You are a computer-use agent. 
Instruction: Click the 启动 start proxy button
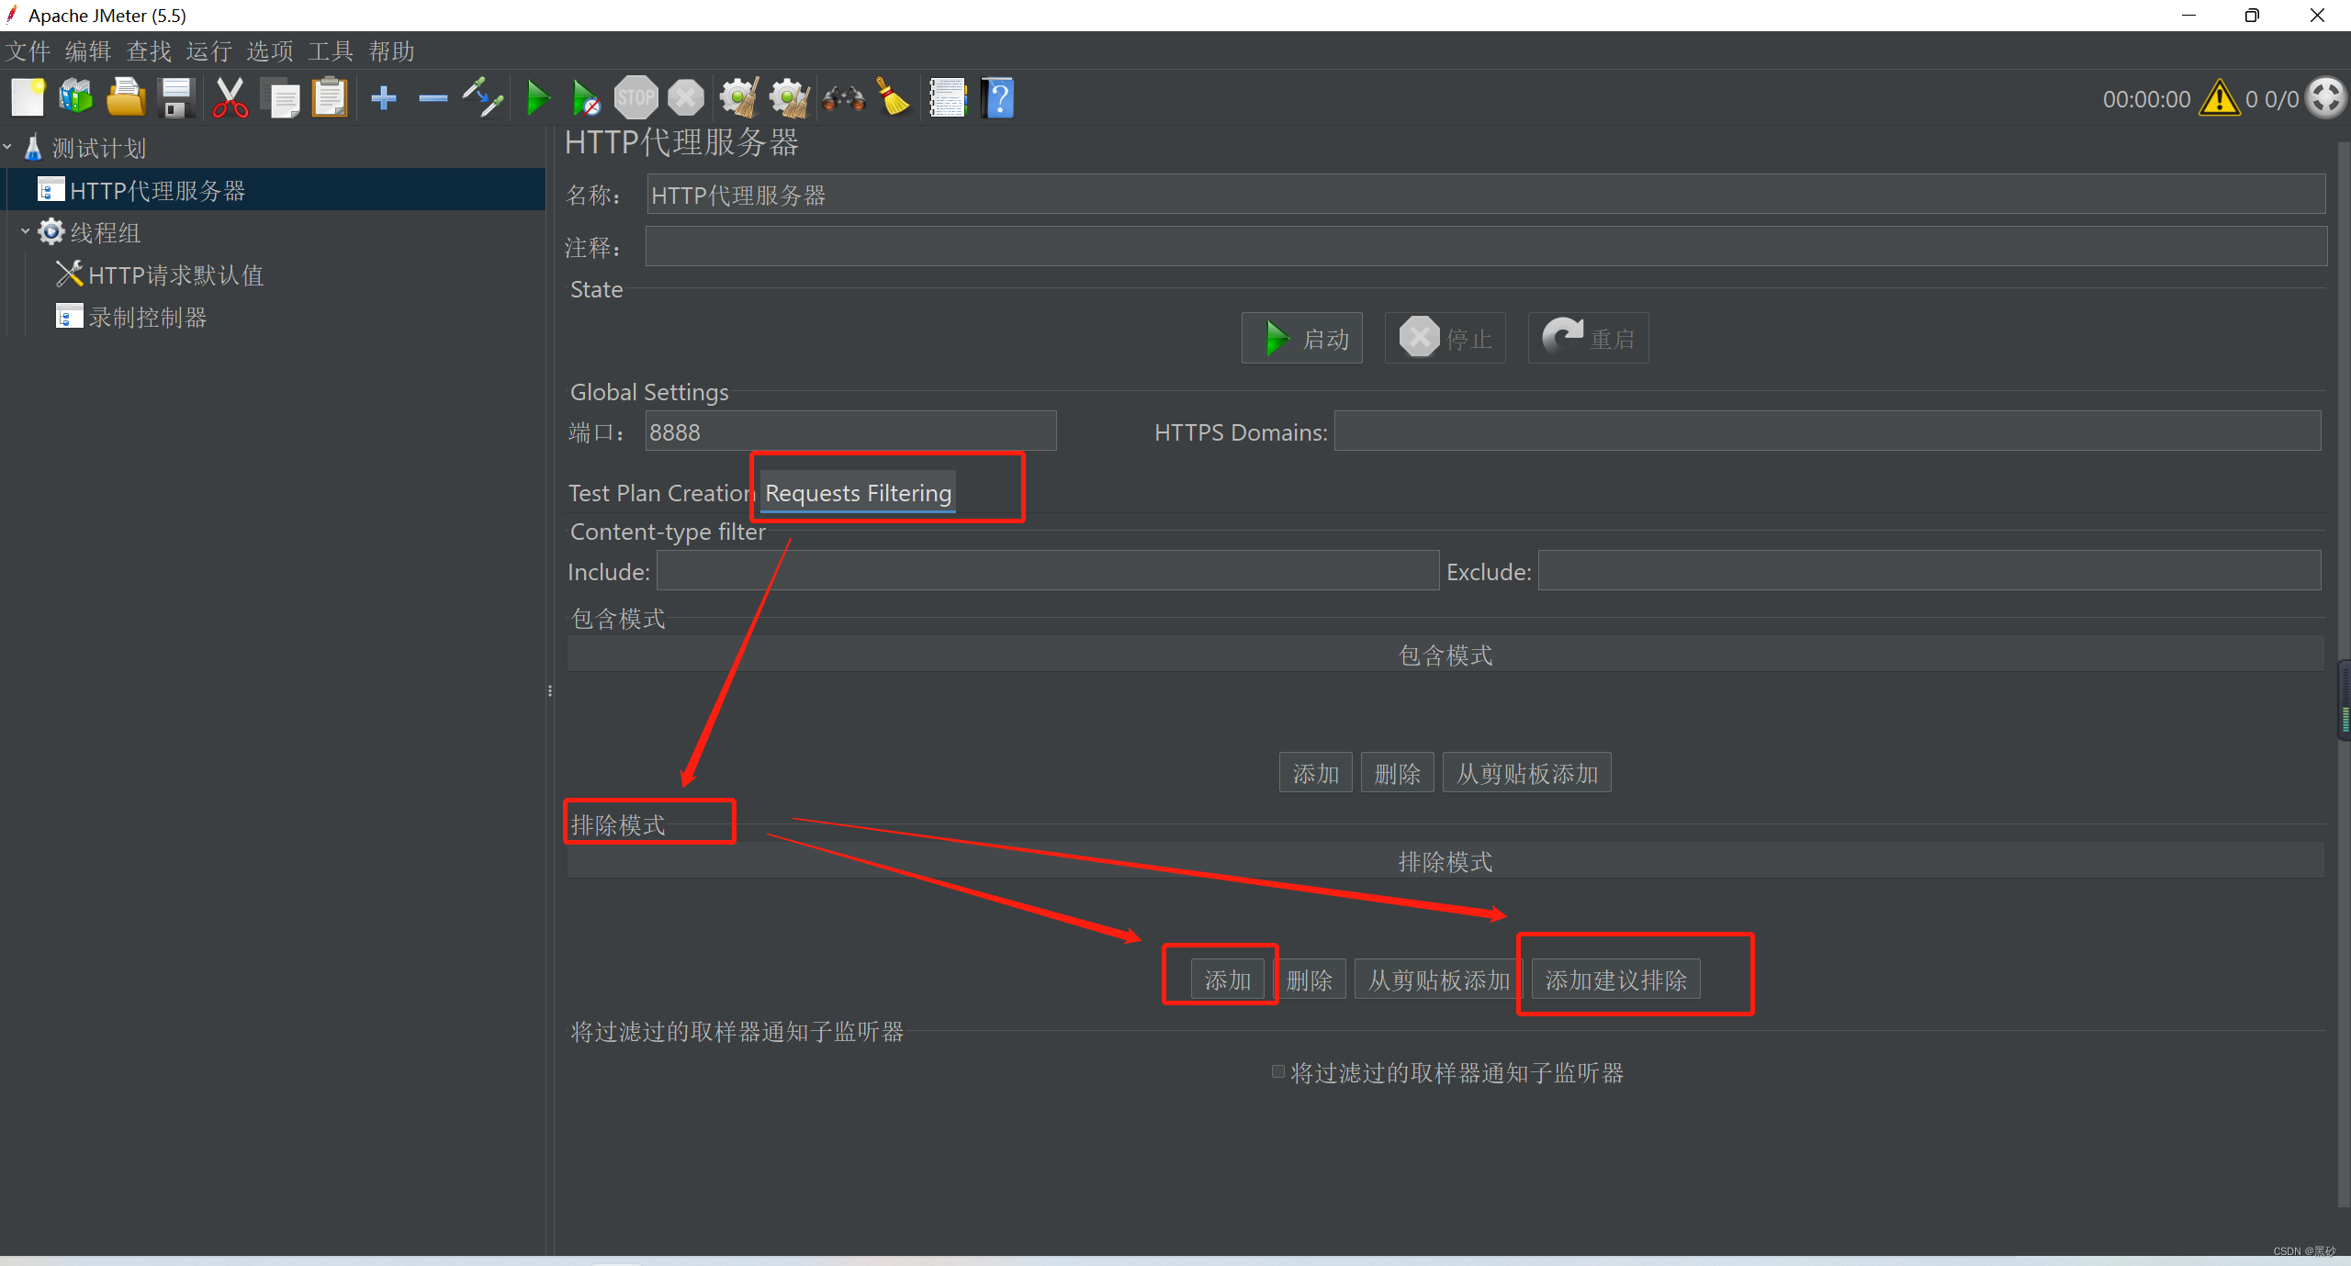click(x=1302, y=339)
